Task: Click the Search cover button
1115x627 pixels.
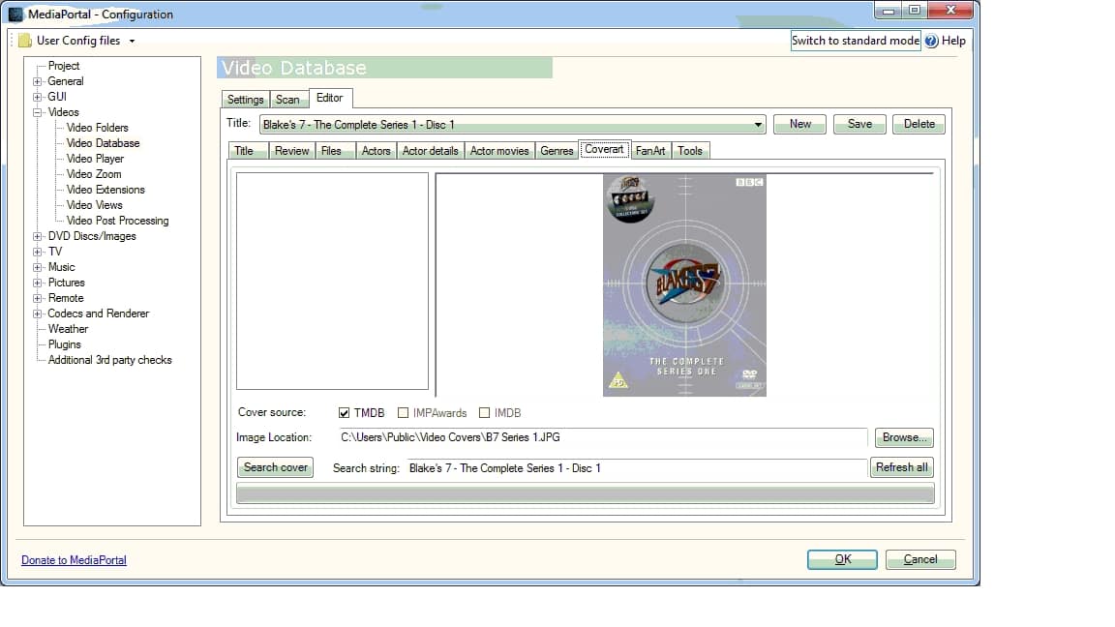Action: pyautogui.click(x=275, y=467)
